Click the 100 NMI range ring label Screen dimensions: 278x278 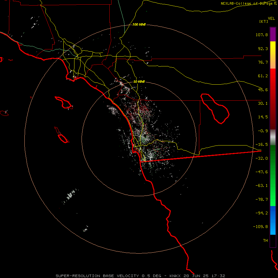coord(139,24)
